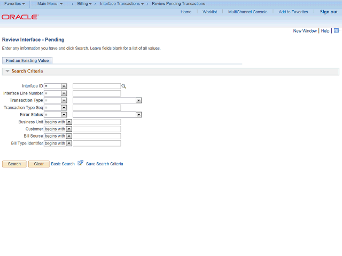Click Add to Favorites link
Screen dimensions: 342x256
(293, 12)
